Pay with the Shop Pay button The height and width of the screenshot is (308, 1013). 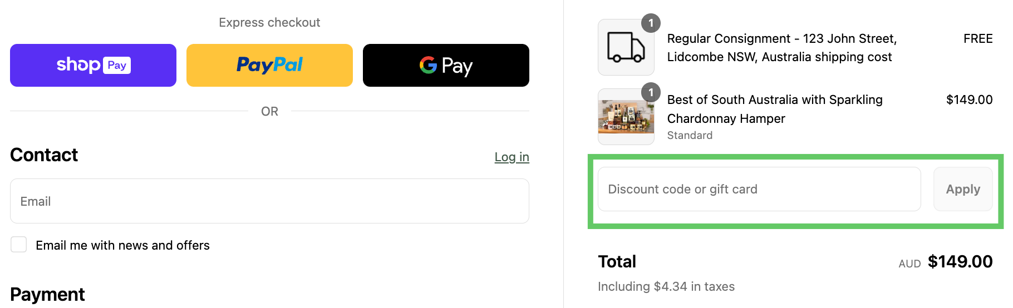(93, 66)
